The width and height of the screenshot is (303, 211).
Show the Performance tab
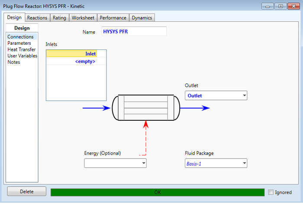point(113,18)
